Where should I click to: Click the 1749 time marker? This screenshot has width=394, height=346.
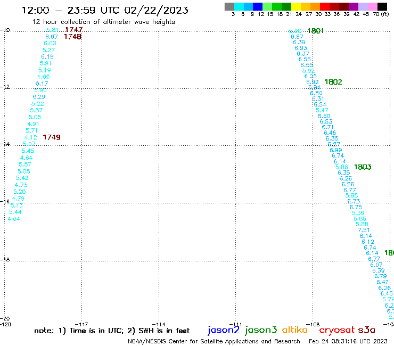pos(52,137)
